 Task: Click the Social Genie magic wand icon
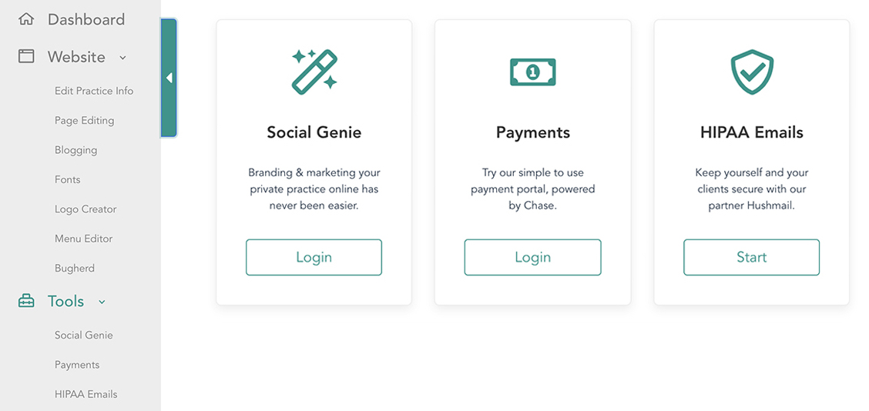pyautogui.click(x=314, y=72)
